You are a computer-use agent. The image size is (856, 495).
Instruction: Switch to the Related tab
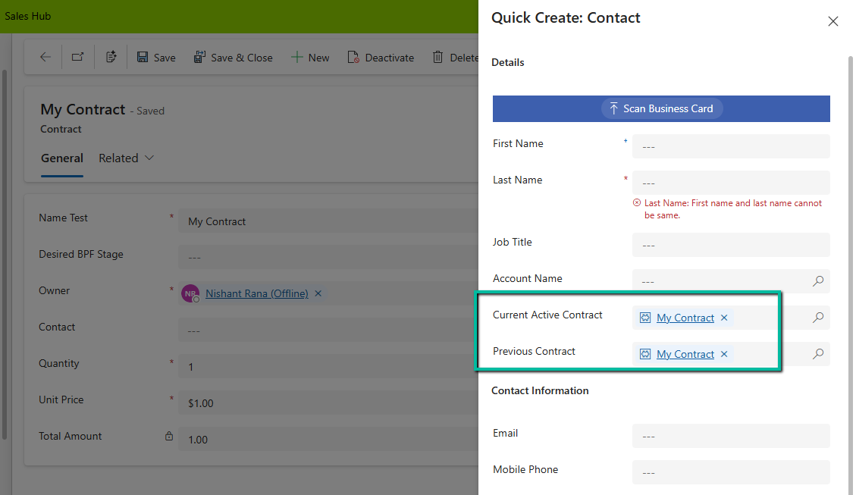(118, 158)
